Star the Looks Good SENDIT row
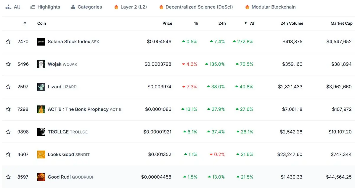355x188 pixels. click(8, 154)
